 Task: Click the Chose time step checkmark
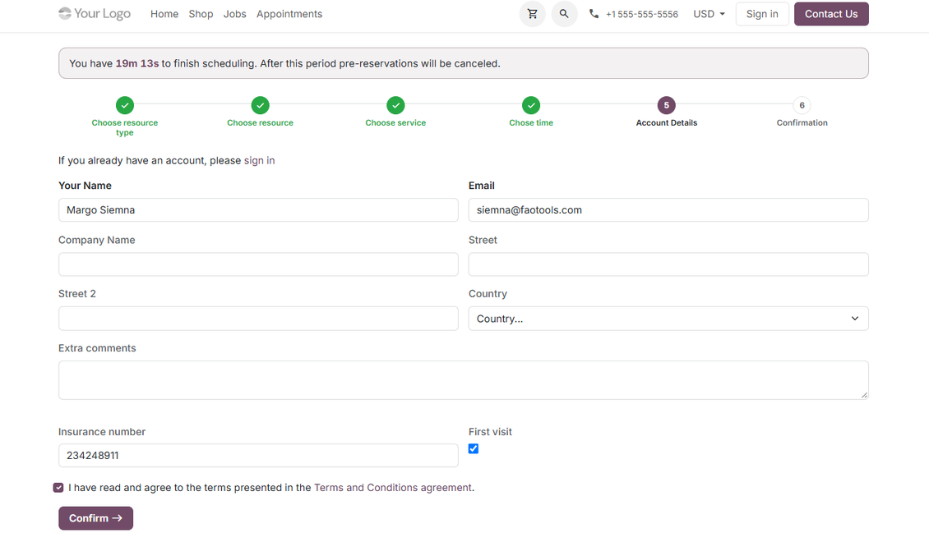coord(531,105)
